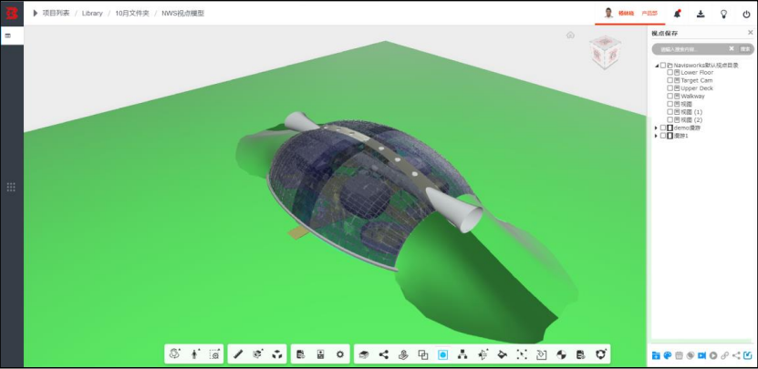This screenshot has width=758, height=369.
Task: Click the view cube navigator
Action: (604, 52)
